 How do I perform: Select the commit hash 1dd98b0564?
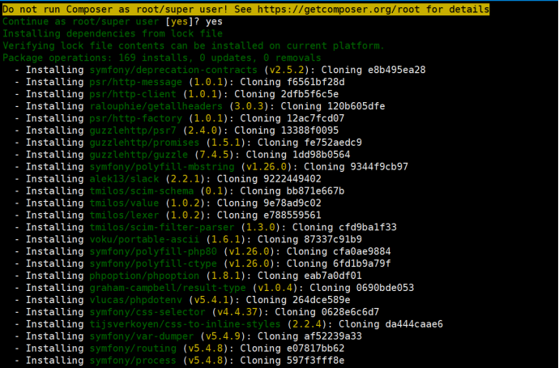[322, 155]
